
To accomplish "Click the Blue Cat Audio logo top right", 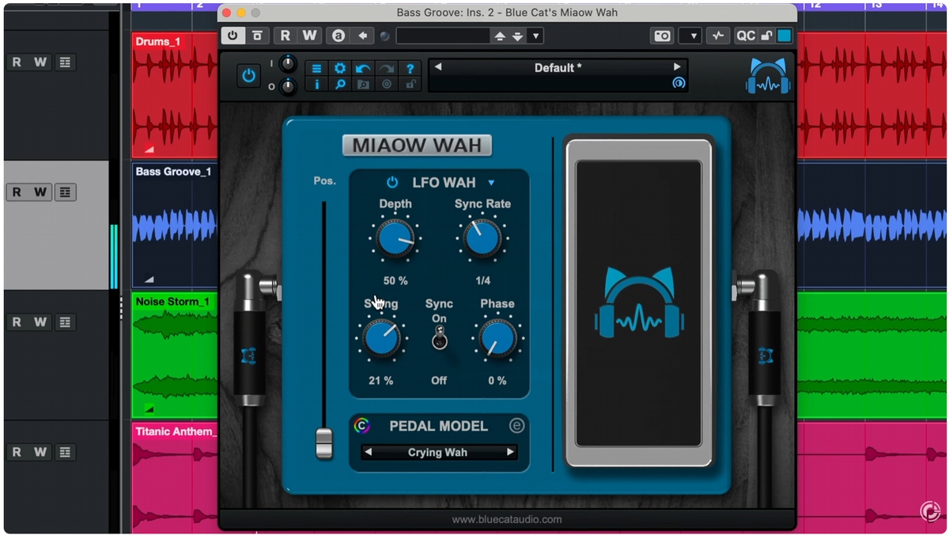I will click(x=767, y=77).
